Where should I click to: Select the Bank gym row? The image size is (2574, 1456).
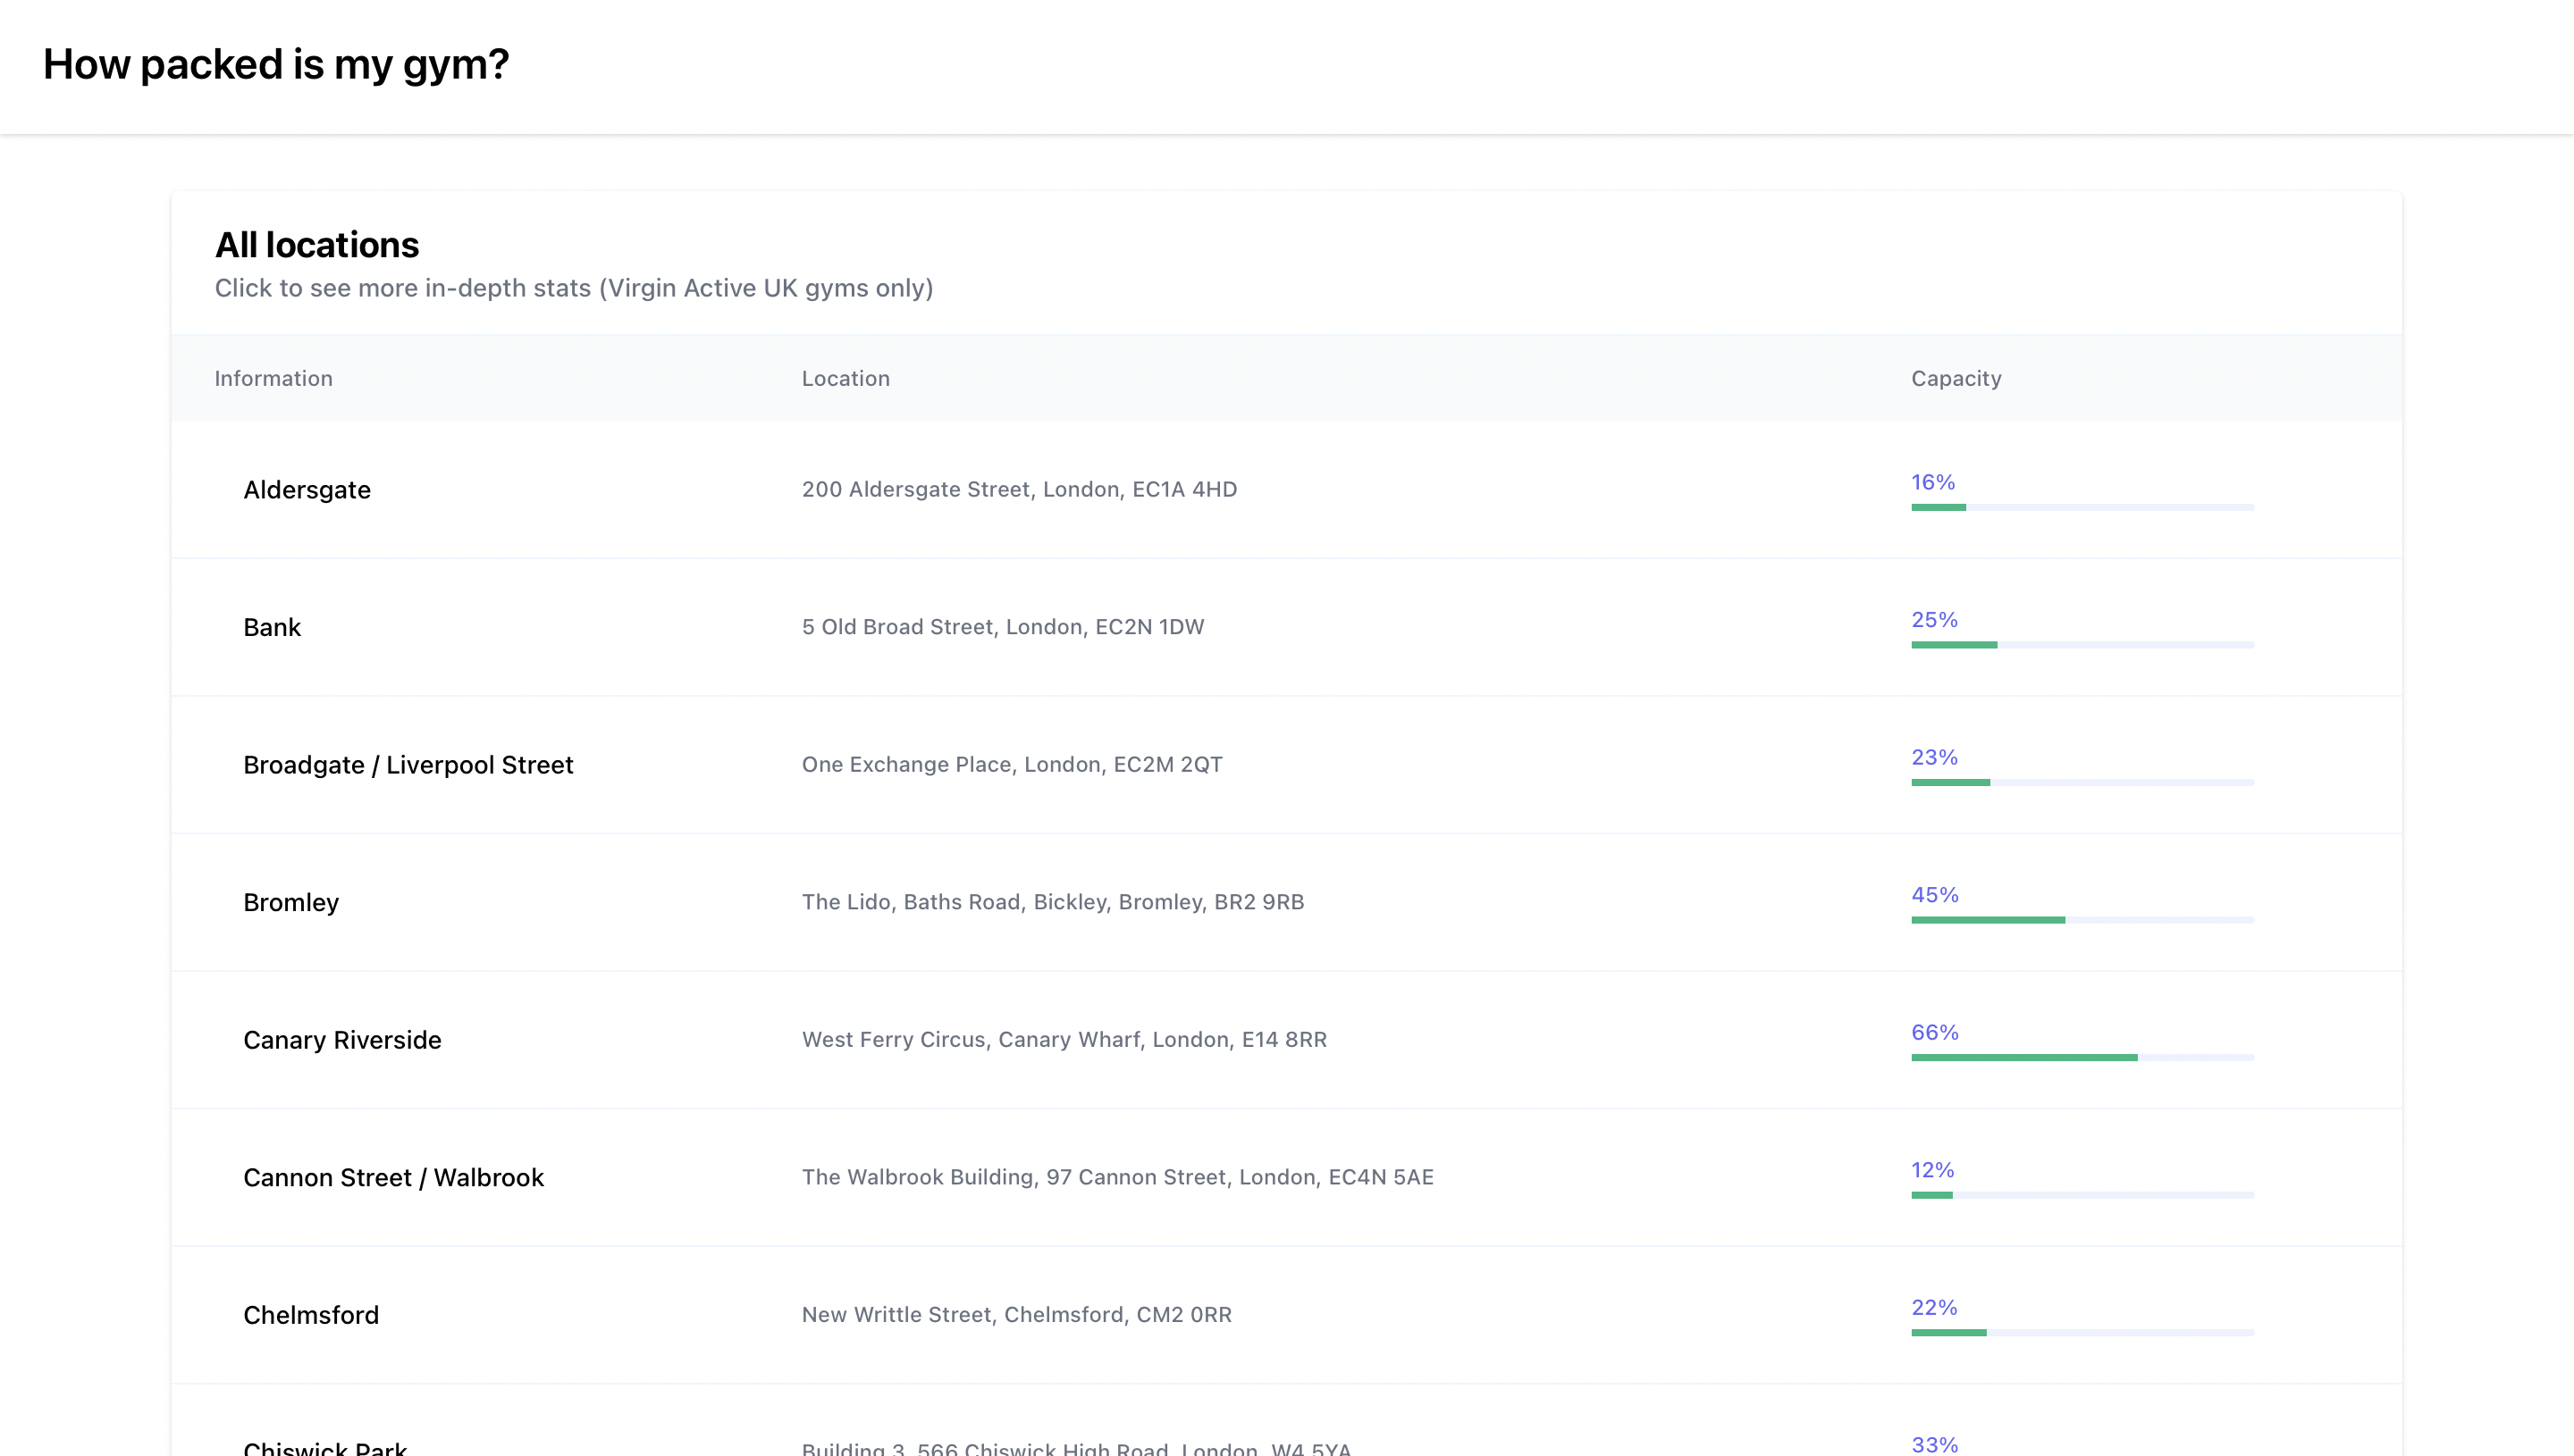point(272,627)
